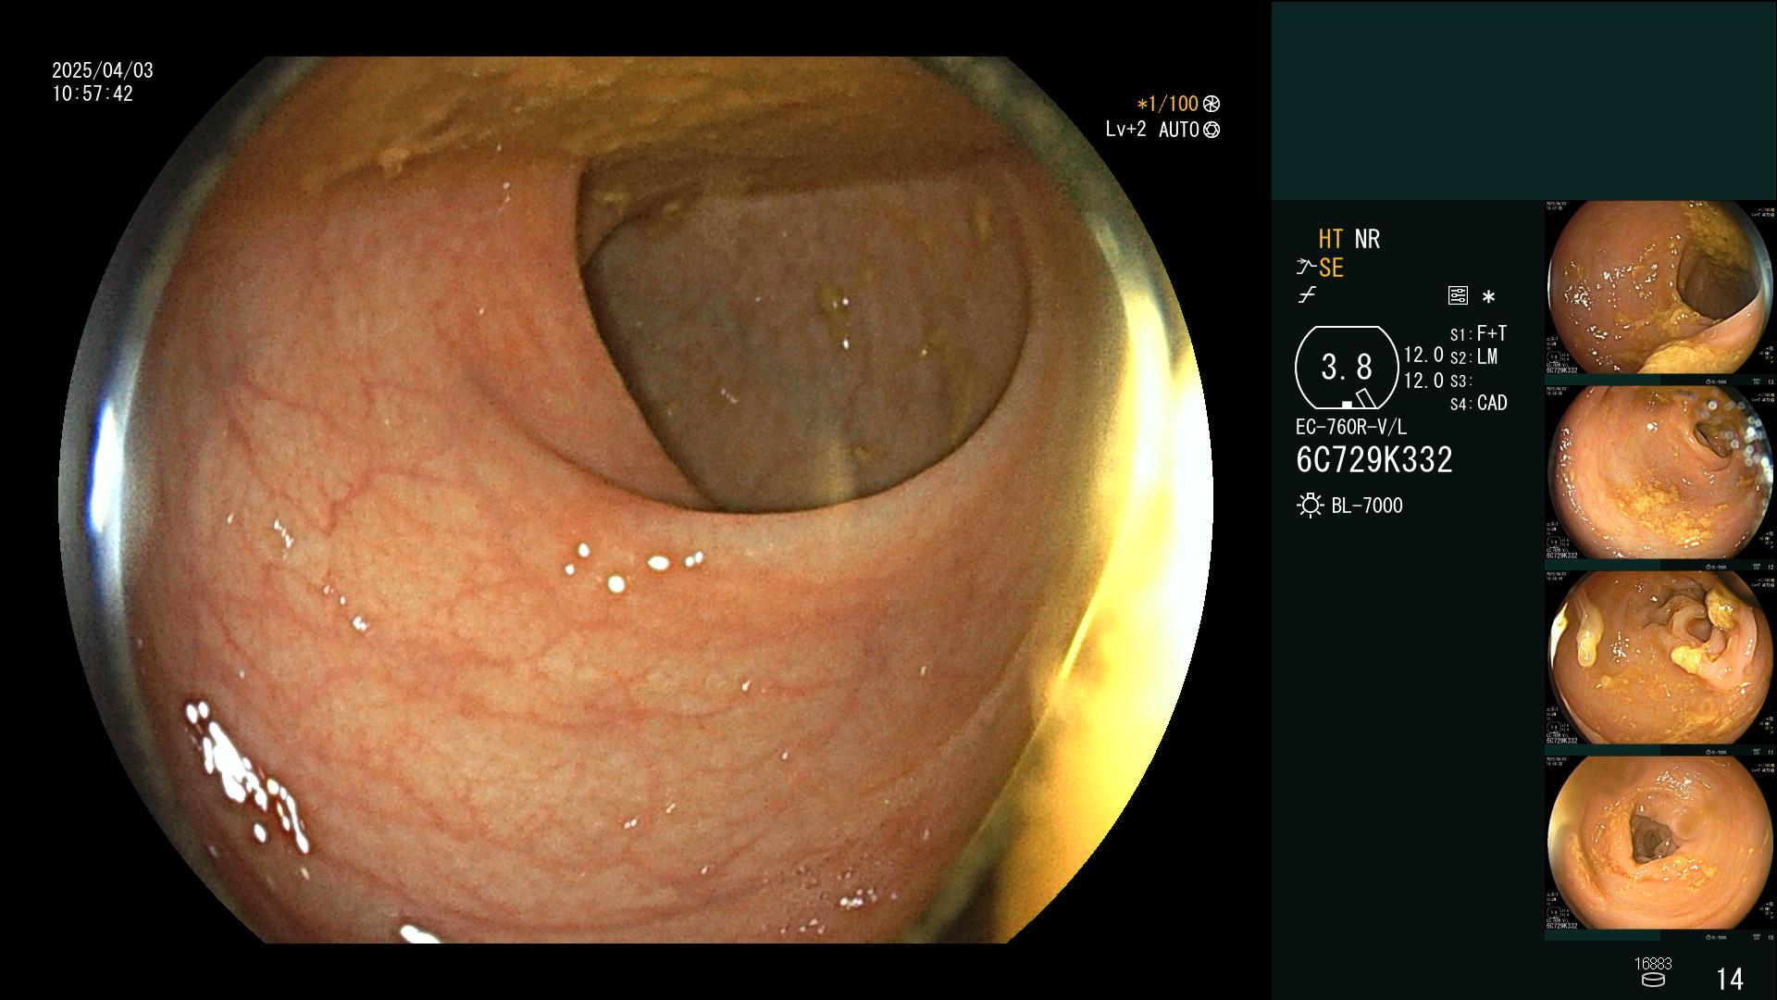Click the SE emphasis indicator
Image resolution: width=1777 pixels, height=1000 pixels.
click(1331, 268)
